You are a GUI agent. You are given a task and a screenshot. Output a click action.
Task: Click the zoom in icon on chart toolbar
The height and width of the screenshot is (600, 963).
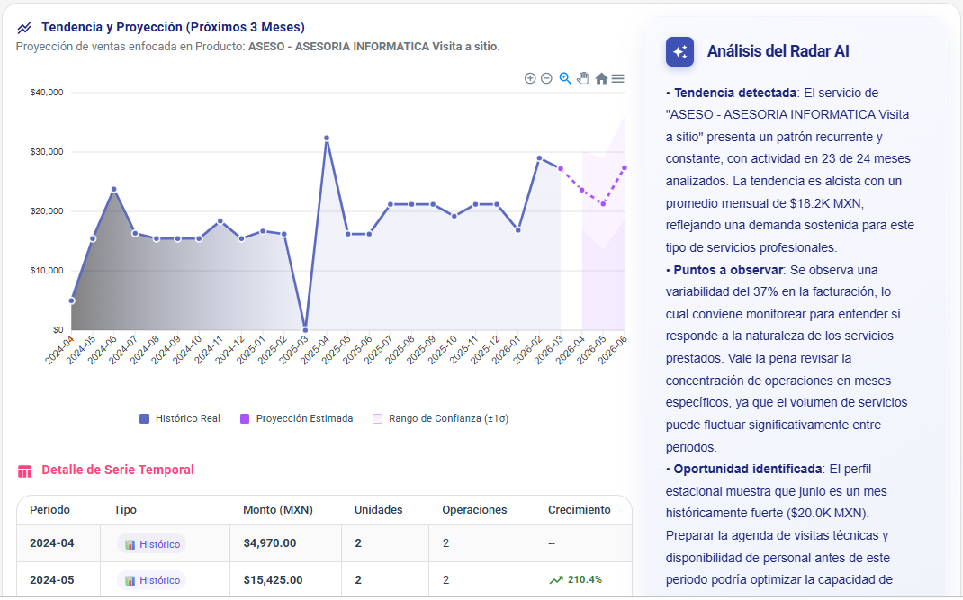point(530,78)
